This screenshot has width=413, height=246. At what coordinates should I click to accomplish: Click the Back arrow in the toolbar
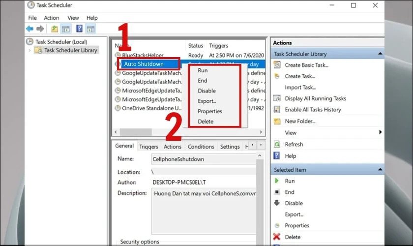pos(29,29)
